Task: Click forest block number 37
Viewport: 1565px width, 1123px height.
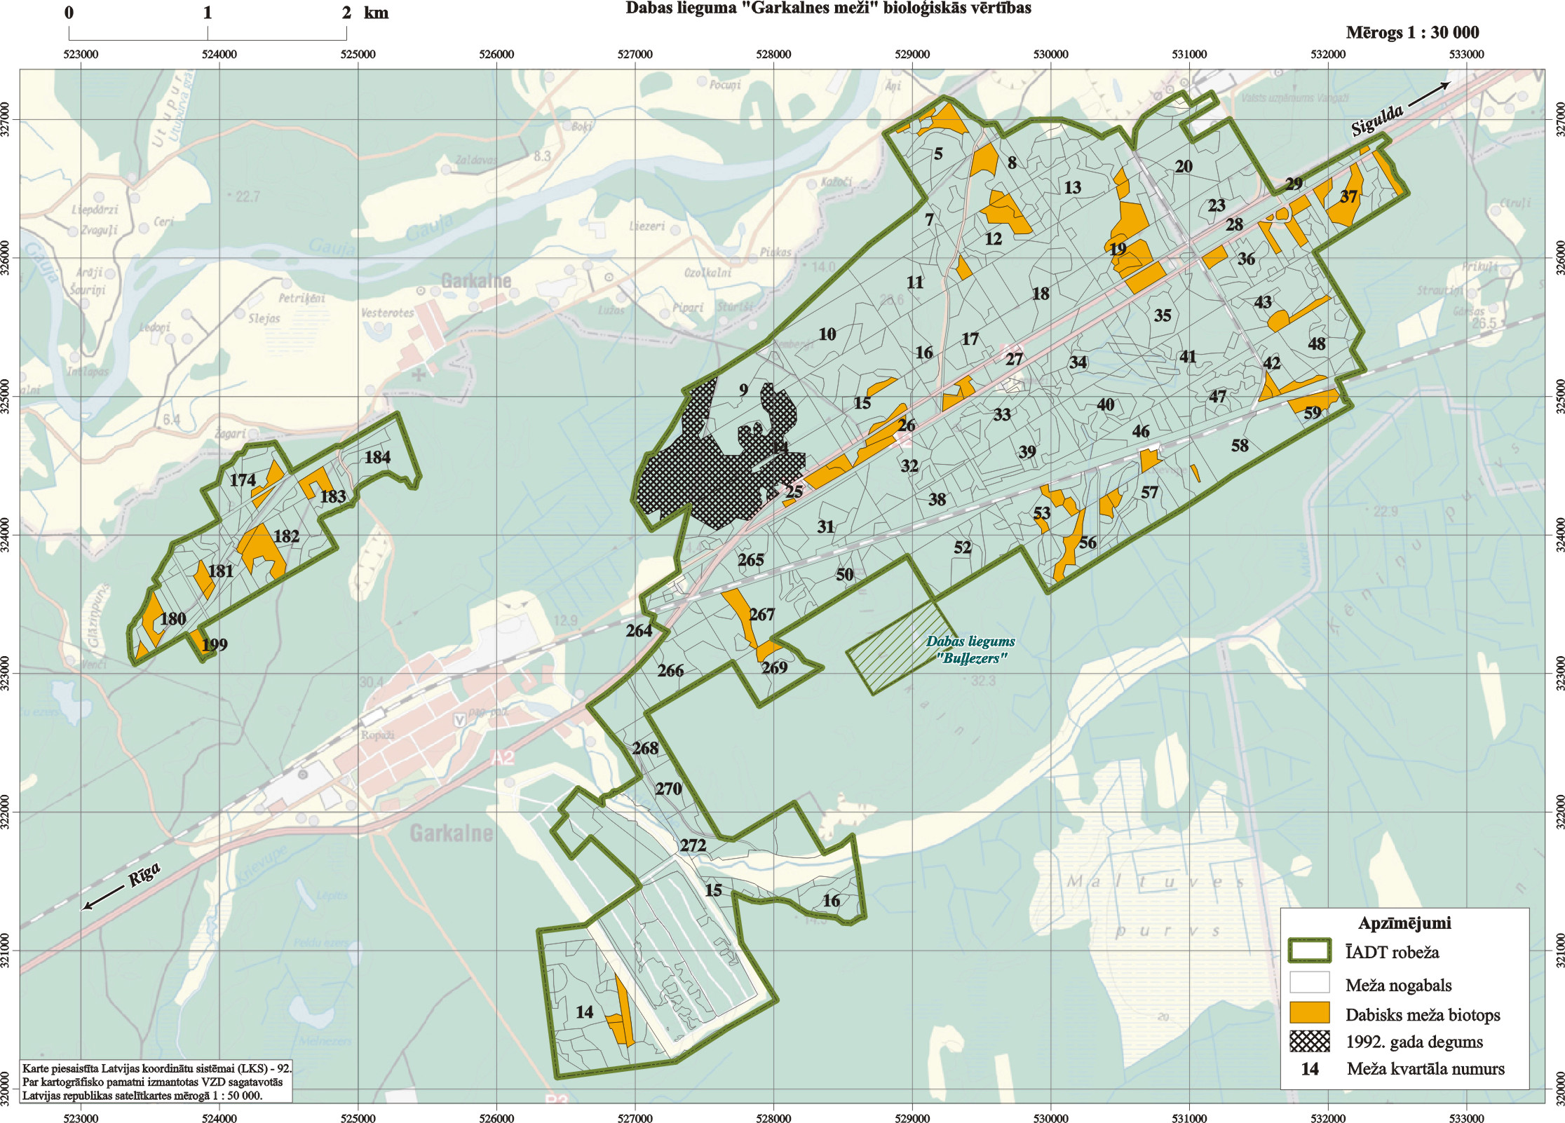Action: 1348,196
